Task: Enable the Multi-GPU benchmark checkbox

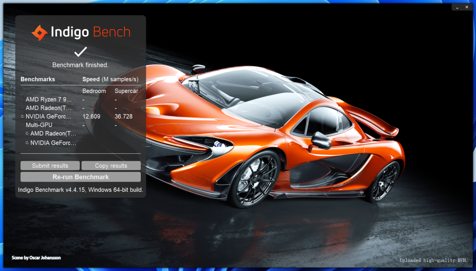Action: [23, 125]
